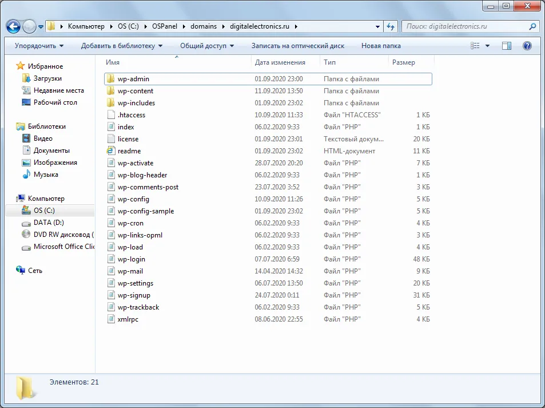
Task: Expand the arrow after Компьютер in breadcrumb
Action: [112, 26]
